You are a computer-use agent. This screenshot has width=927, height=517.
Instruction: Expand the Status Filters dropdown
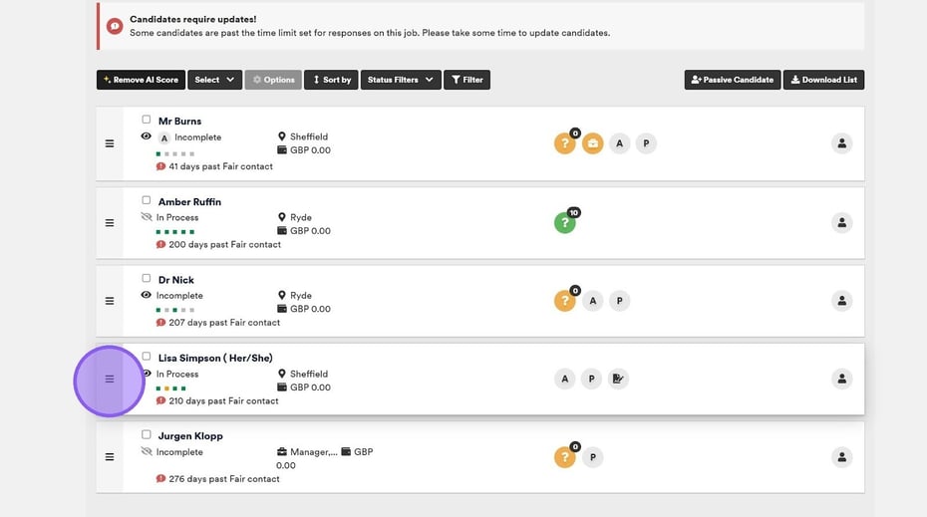(401, 80)
